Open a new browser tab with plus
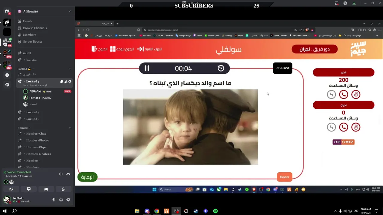Image resolution: width=383 pixels, height=215 pixels. 117,24
